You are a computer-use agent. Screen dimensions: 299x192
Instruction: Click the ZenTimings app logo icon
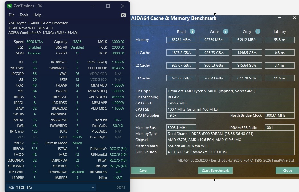(x=9, y=6)
